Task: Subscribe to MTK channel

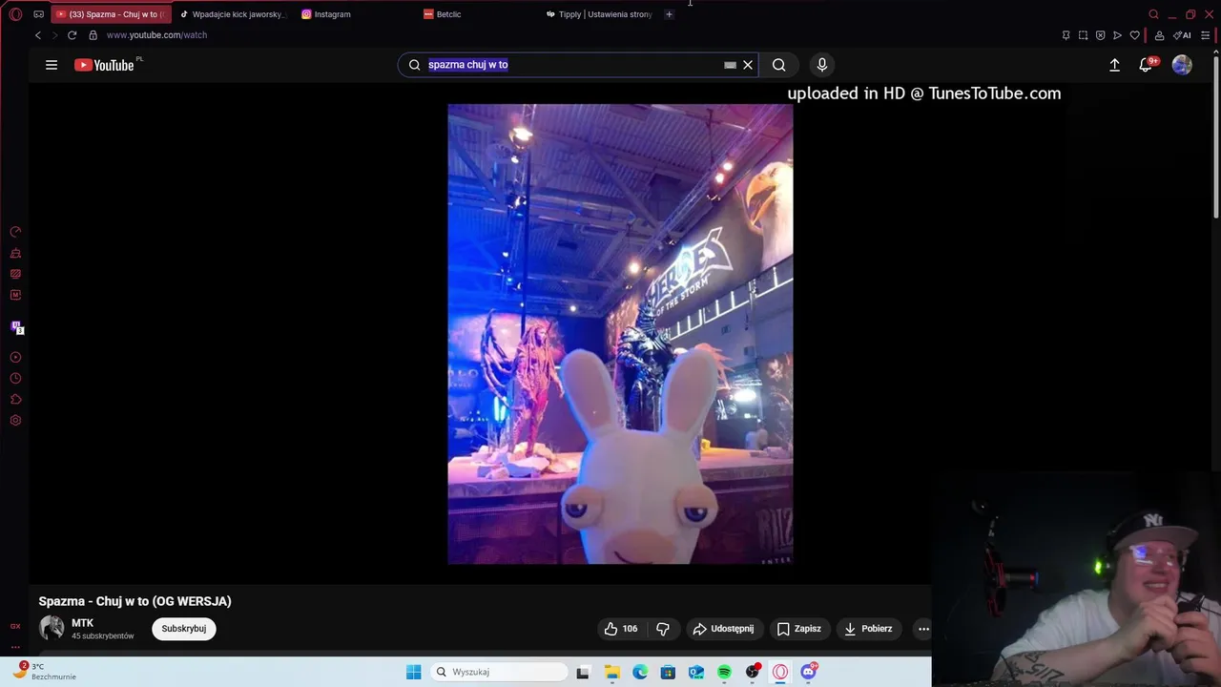Action: [184, 629]
